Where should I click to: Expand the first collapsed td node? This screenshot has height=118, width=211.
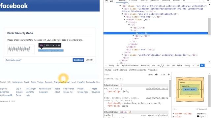(131, 28)
